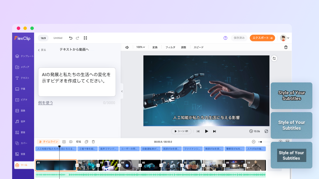Open the カバー (Overlay) sidebar panel

click(21, 143)
